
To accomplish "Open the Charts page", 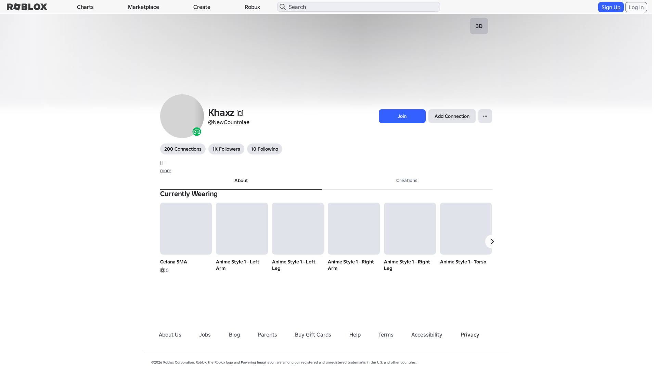I will 85,7.
